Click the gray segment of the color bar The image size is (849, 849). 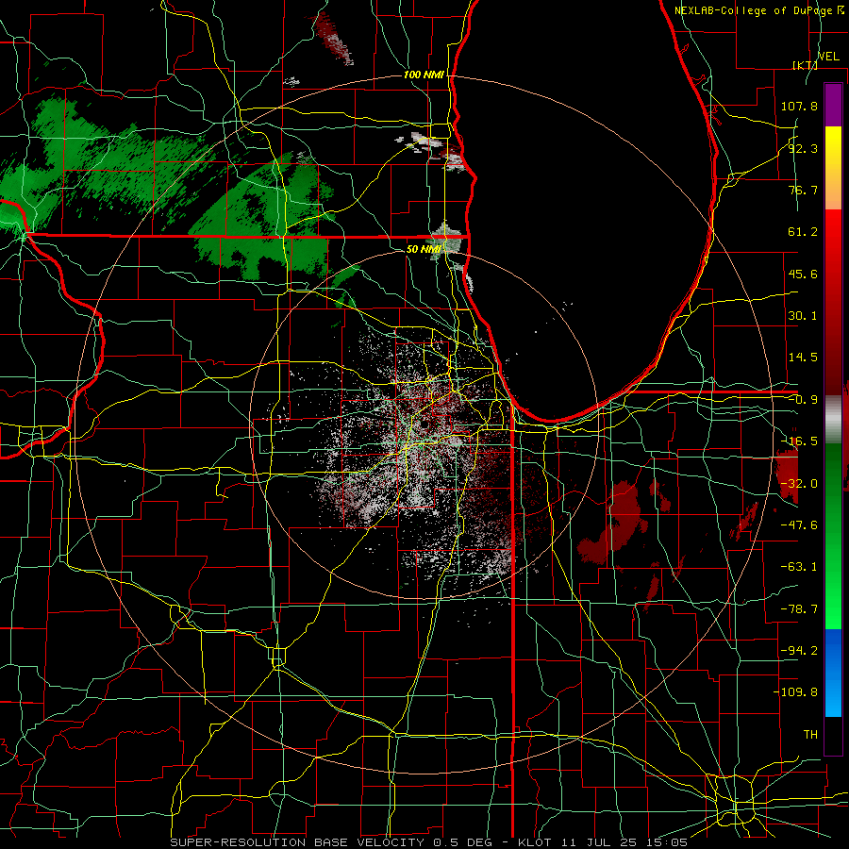833,420
